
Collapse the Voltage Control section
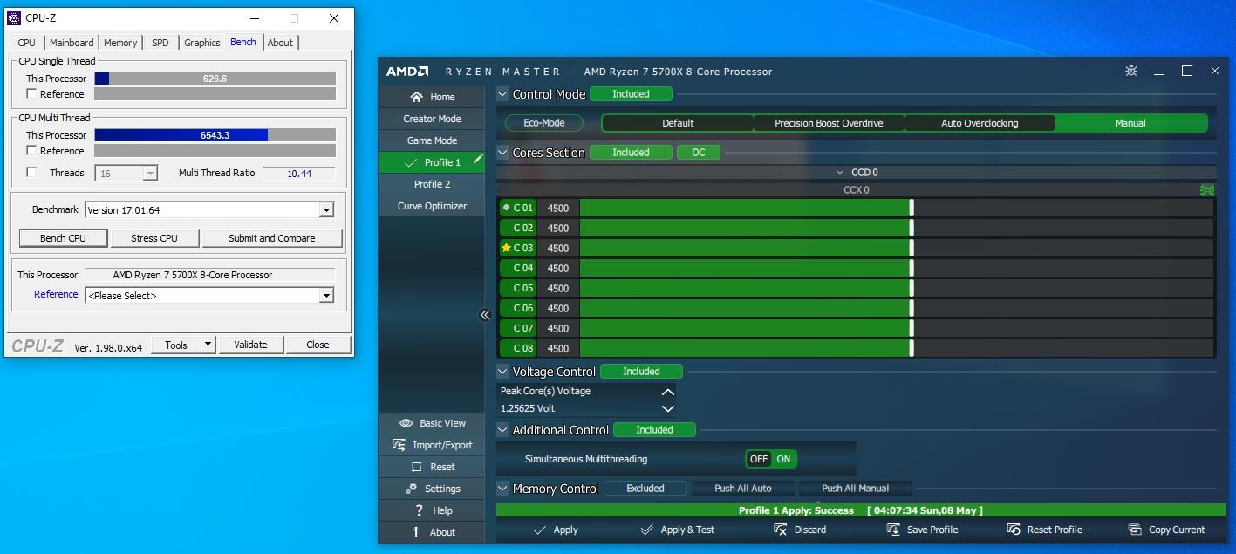click(x=502, y=372)
